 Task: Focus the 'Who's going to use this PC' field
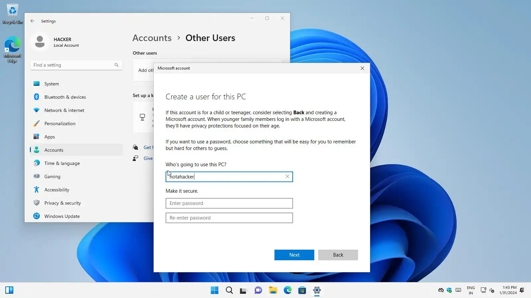pos(229,177)
